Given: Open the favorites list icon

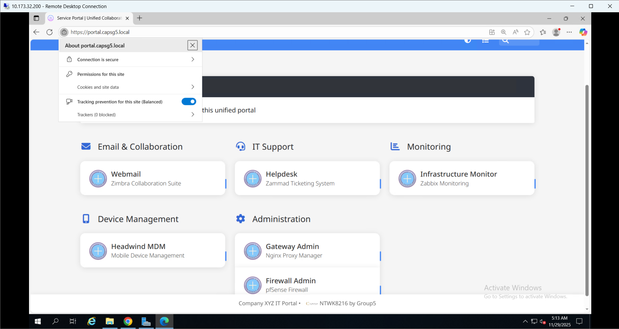Looking at the screenshot, I should pyautogui.click(x=543, y=32).
